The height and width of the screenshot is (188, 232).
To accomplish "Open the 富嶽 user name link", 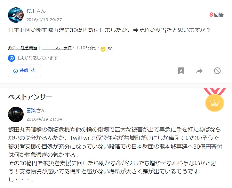I will pyautogui.click(x=31, y=111).
